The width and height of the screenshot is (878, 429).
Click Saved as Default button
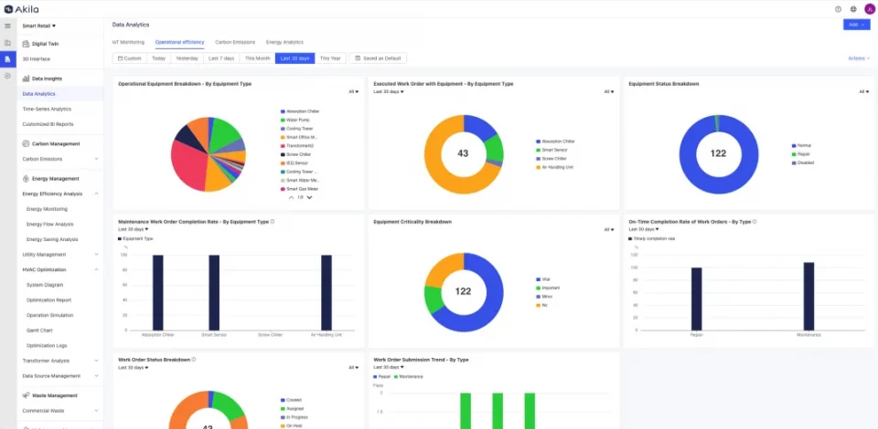coord(379,58)
